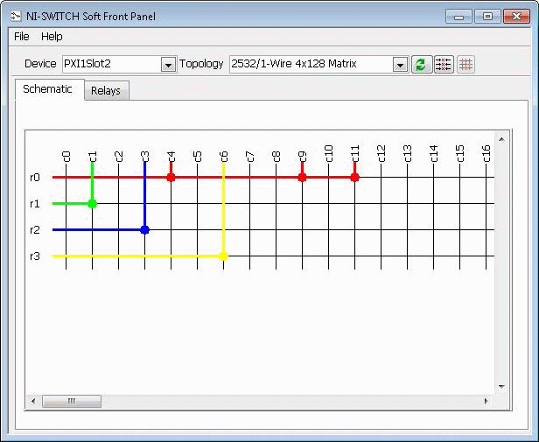Open the Help menu
The height and width of the screenshot is (442, 539).
52,37
